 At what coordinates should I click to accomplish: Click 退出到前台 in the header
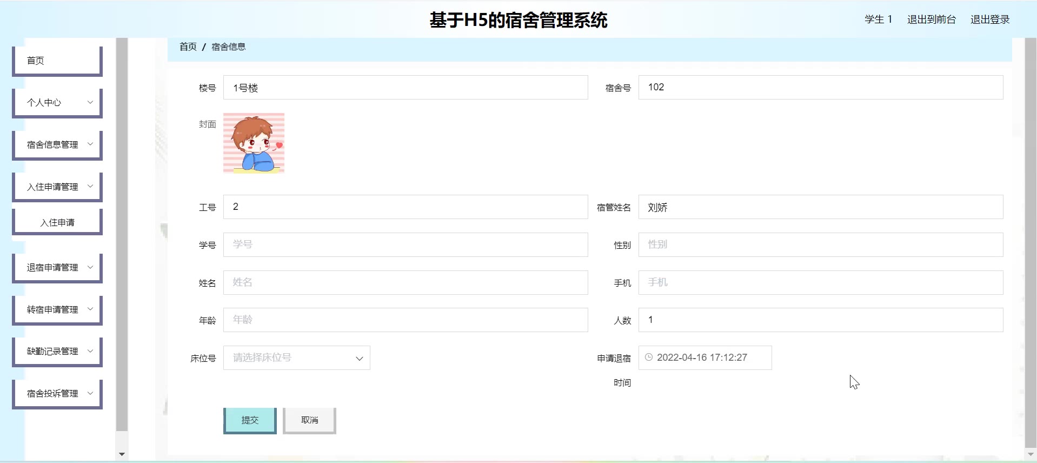(931, 19)
